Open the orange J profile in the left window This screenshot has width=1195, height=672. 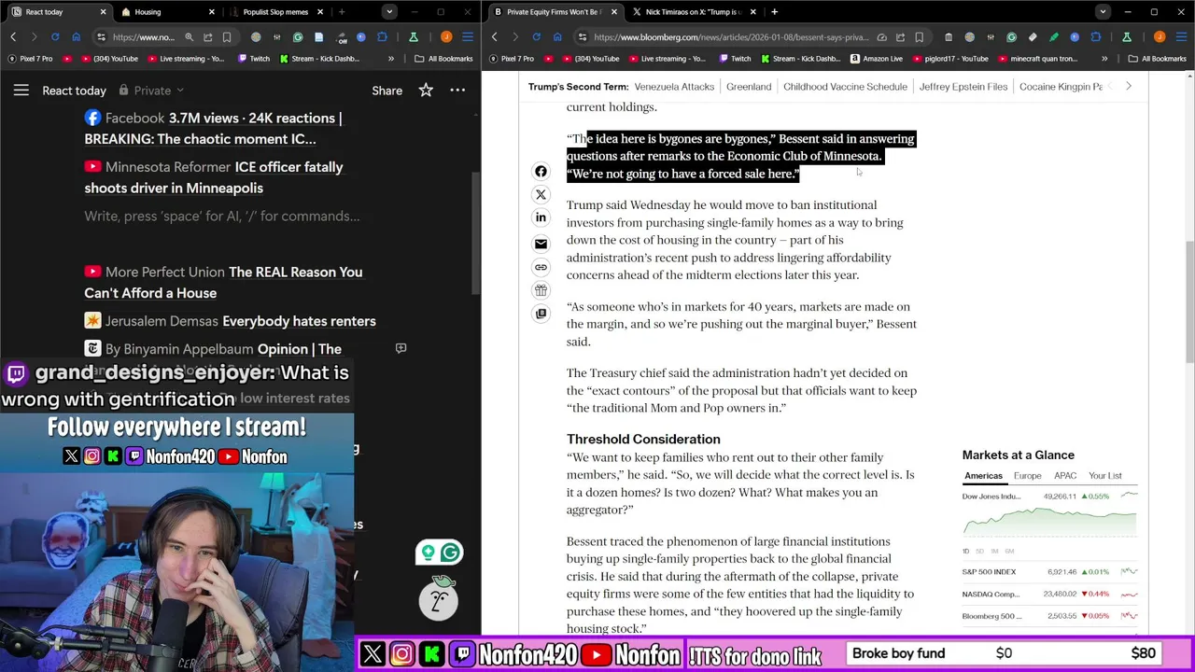click(x=446, y=37)
